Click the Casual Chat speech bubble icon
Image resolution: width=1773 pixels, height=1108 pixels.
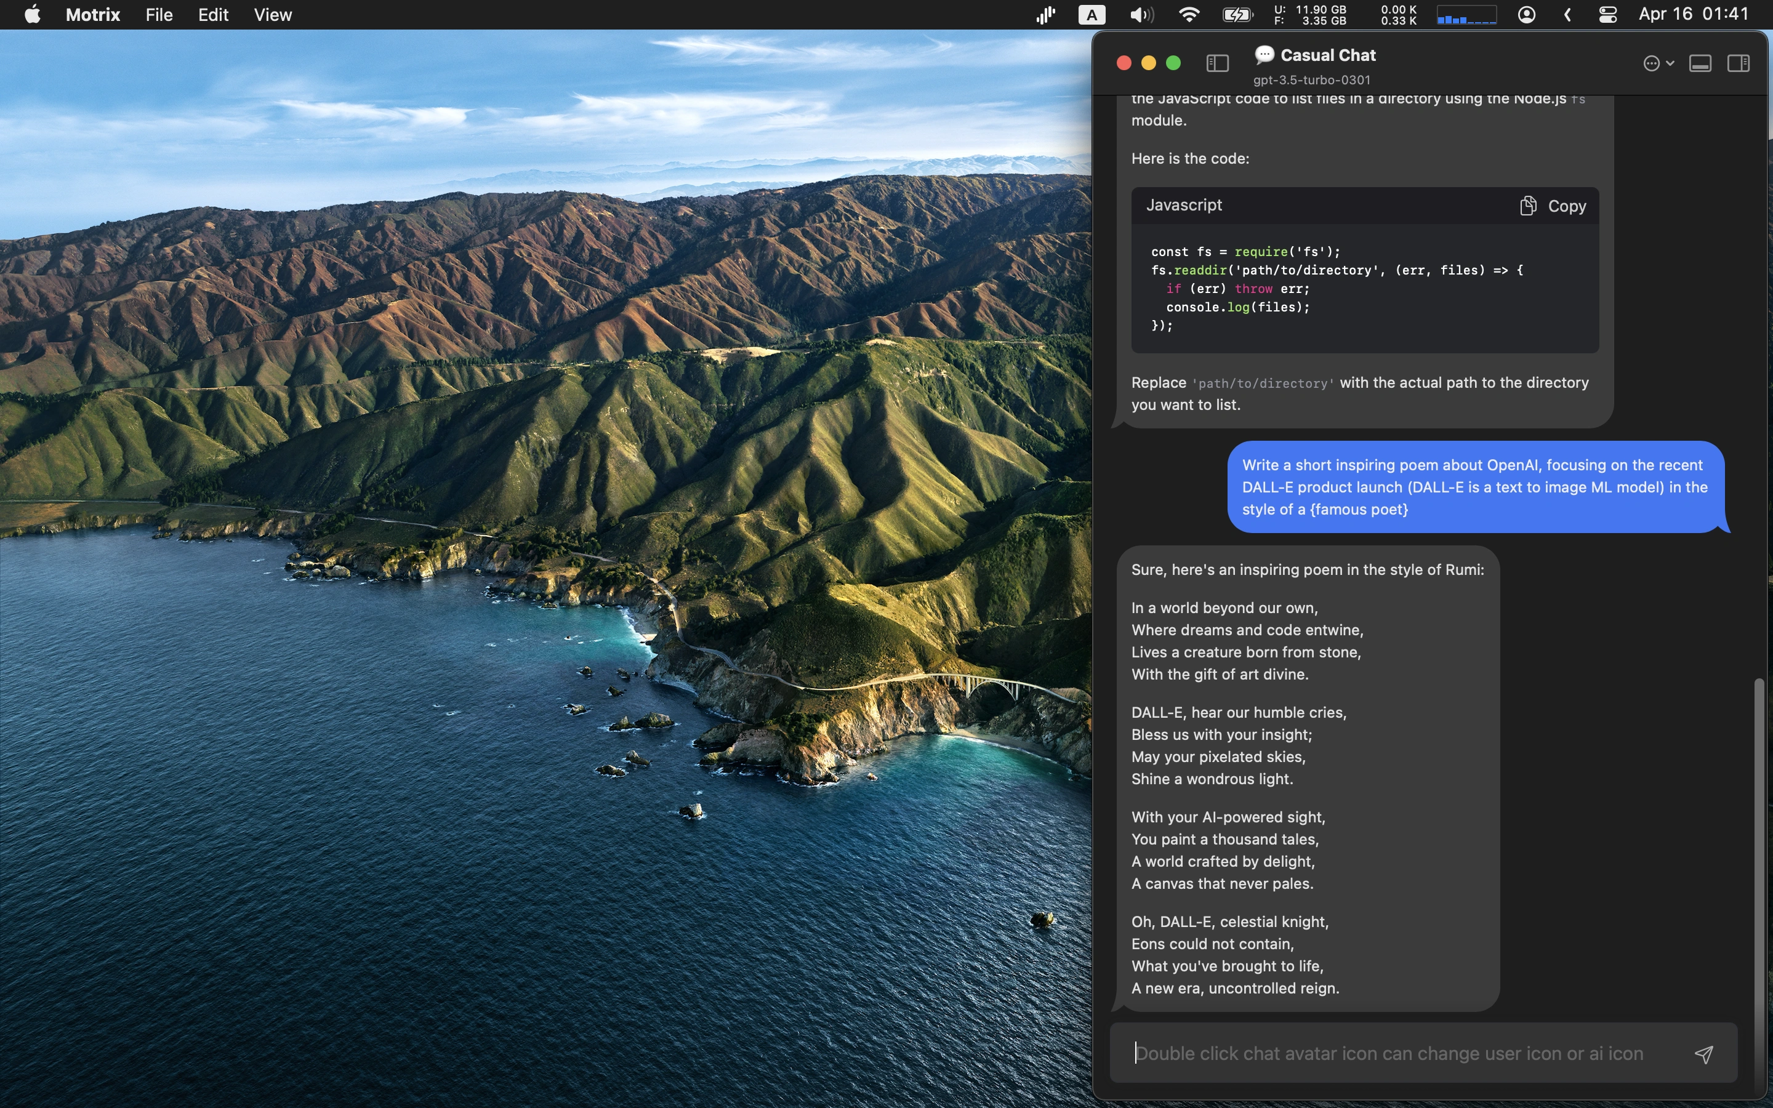pos(1264,54)
